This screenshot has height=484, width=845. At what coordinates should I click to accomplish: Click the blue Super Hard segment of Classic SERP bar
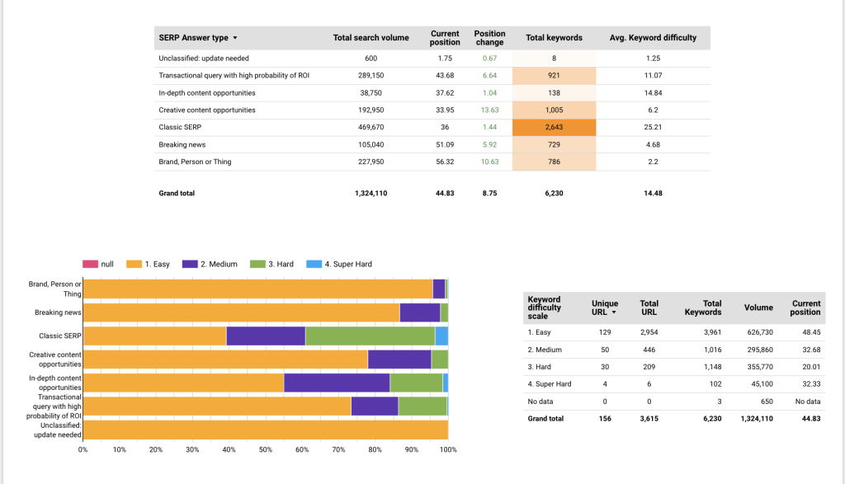pos(441,336)
